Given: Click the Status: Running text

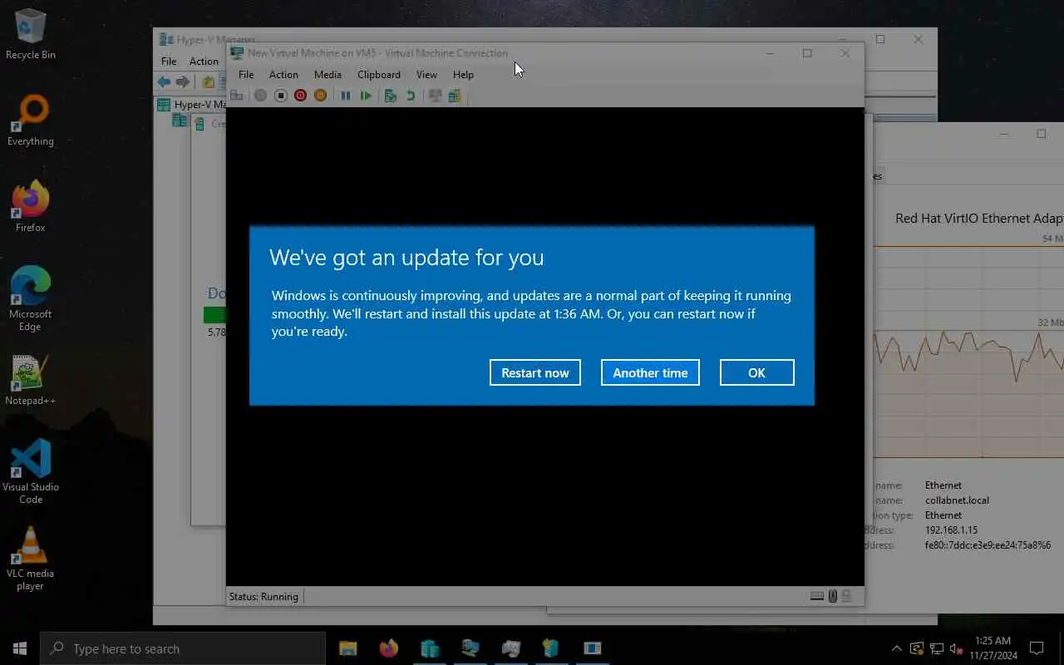Looking at the screenshot, I should tap(264, 596).
